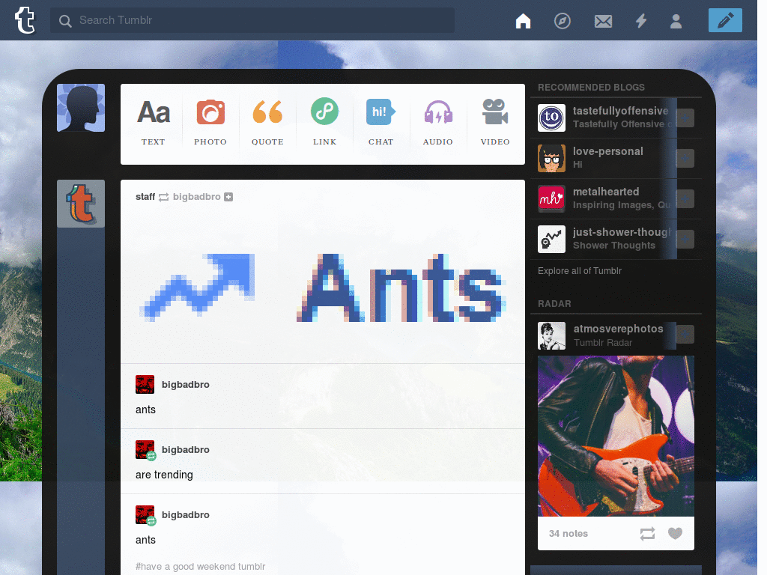This screenshot has width=767, height=575.
Task: Open the Radar guitarist photo
Action: 616,436
